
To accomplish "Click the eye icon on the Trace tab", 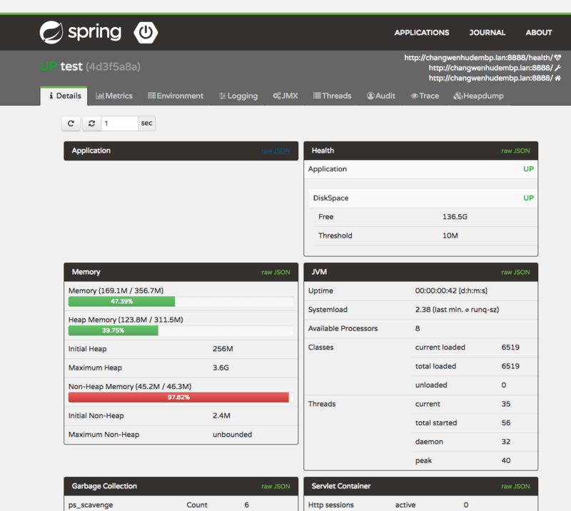I will (x=414, y=96).
